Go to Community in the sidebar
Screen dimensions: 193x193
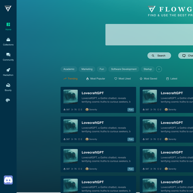(8, 57)
